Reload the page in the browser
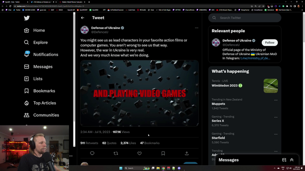Viewport: 305px width, 171px height. click(x=10, y=6)
